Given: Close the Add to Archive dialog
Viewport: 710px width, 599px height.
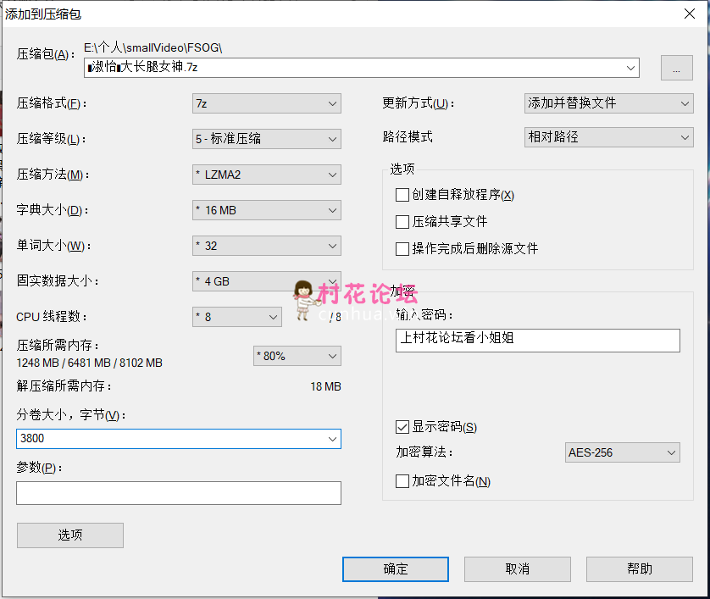Looking at the screenshot, I should click(690, 13).
